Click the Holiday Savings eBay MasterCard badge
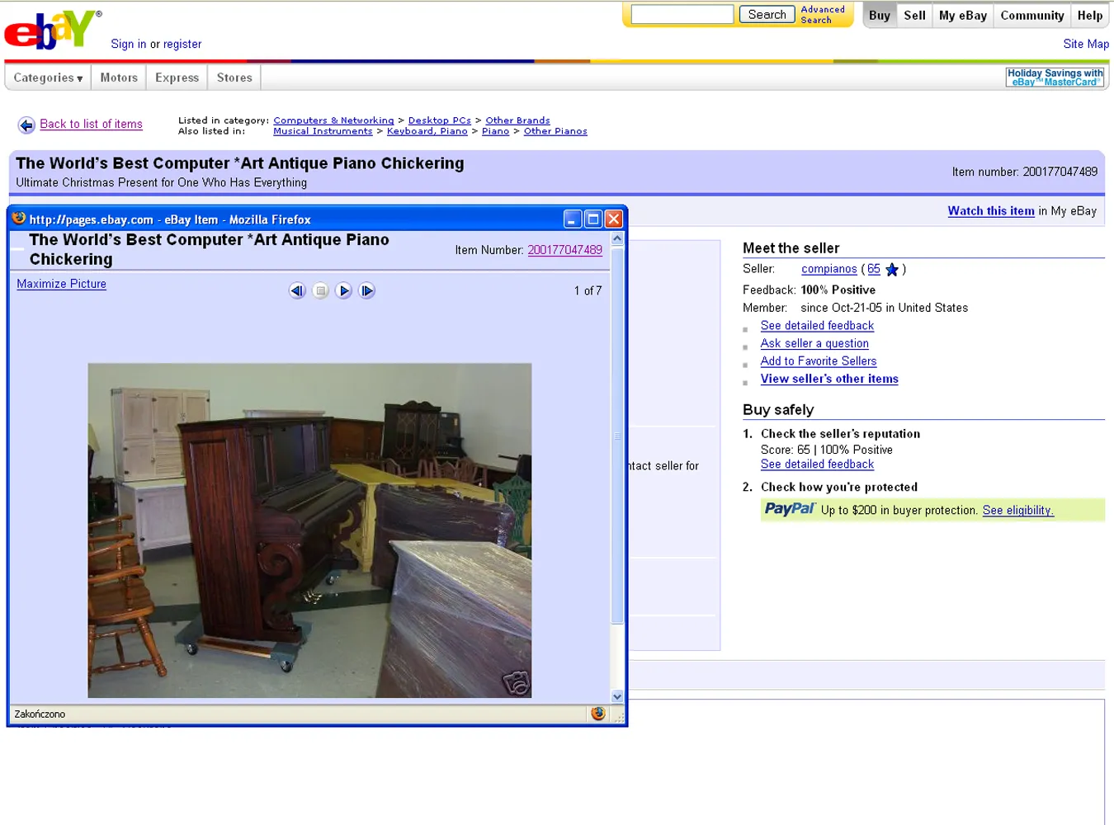Viewport: 1114px width, 825px height. (1055, 77)
